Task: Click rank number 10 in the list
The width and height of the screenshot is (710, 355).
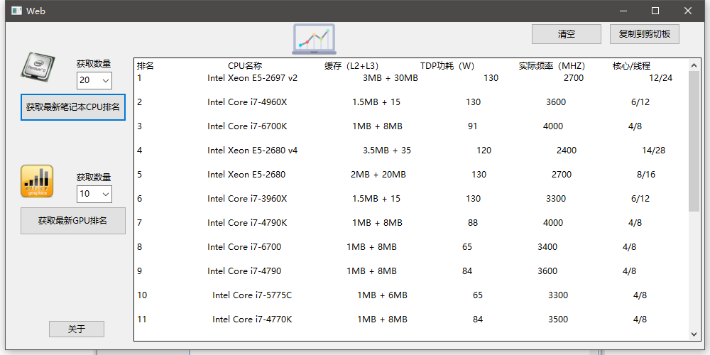Action: coord(142,295)
